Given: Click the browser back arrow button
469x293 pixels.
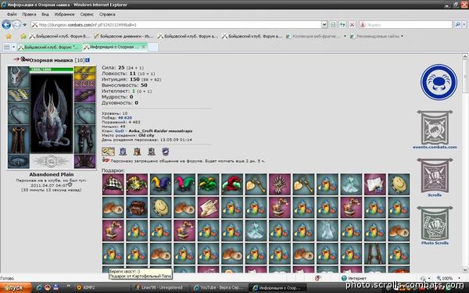Looking at the screenshot, I should (x=6, y=25).
